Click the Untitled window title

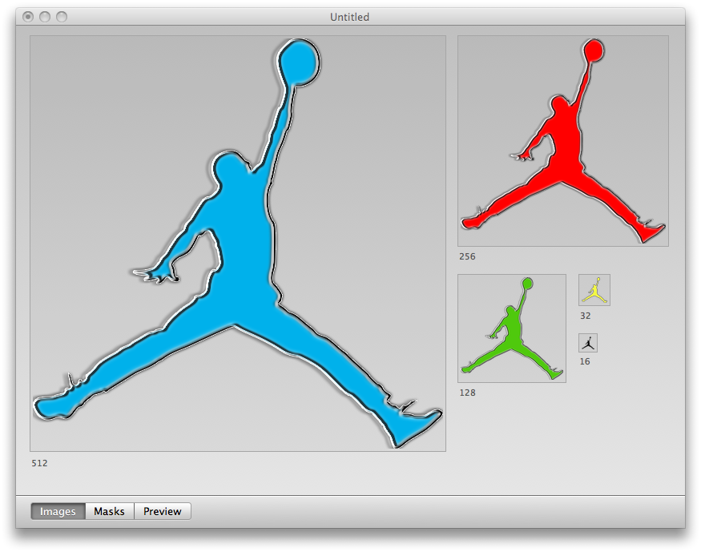(349, 17)
